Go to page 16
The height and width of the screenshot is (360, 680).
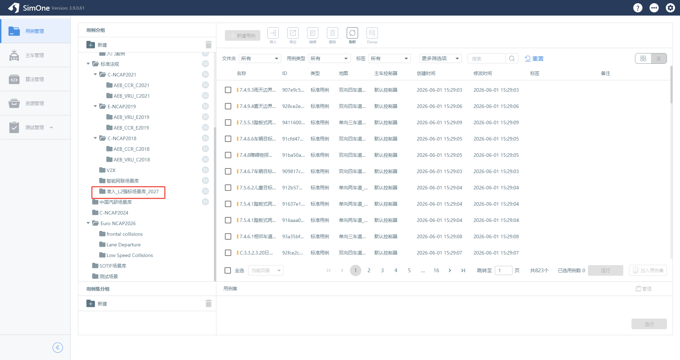[x=436, y=270]
